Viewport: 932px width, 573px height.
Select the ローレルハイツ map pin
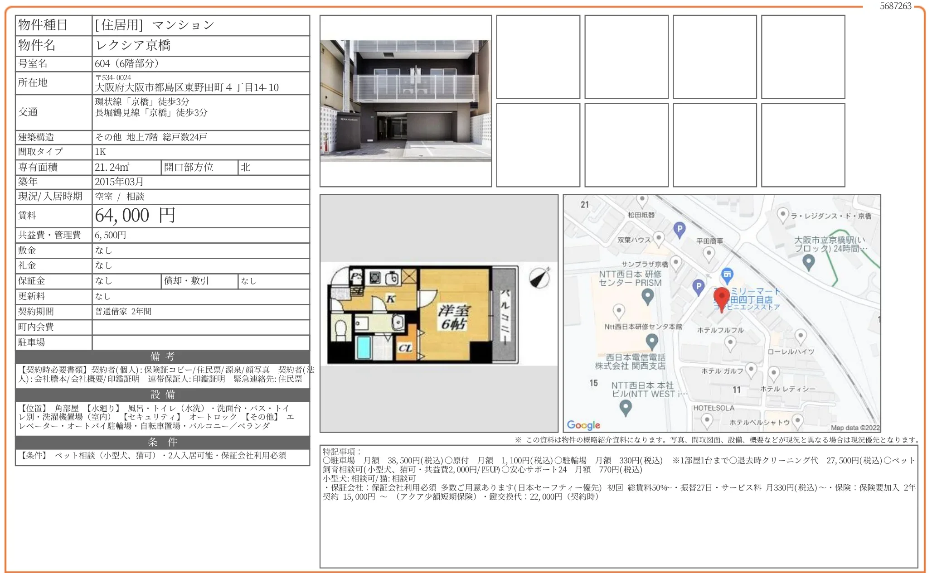coord(801,336)
